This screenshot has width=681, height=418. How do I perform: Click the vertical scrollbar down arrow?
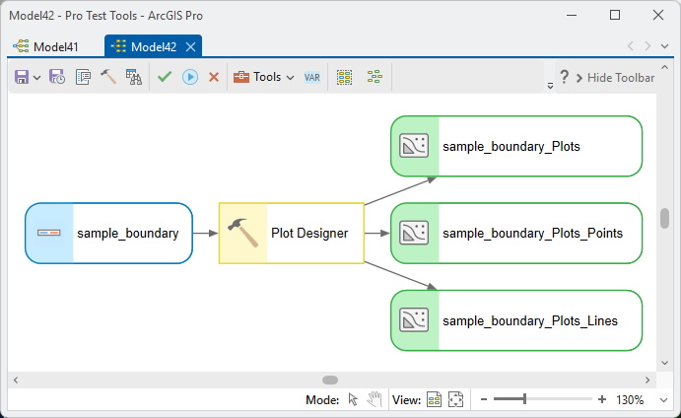click(664, 363)
